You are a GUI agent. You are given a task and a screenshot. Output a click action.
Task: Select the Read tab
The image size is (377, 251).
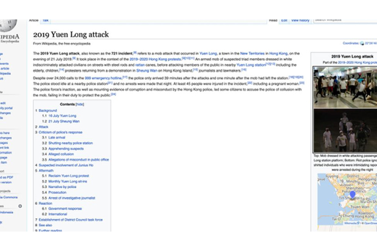(273, 21)
